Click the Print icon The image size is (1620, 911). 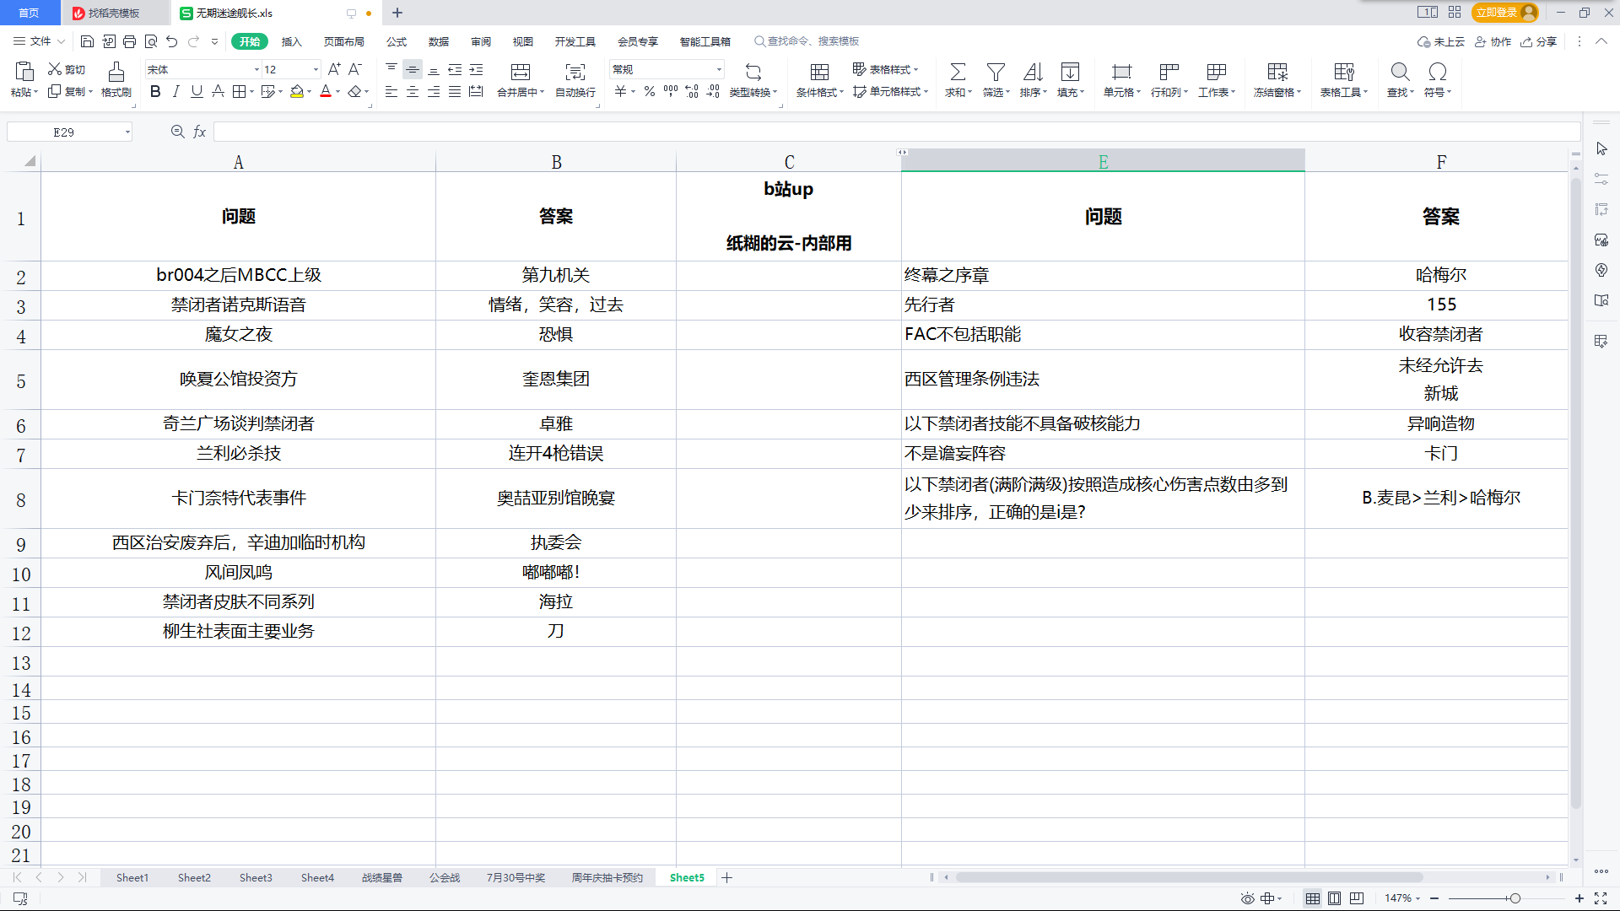129,41
